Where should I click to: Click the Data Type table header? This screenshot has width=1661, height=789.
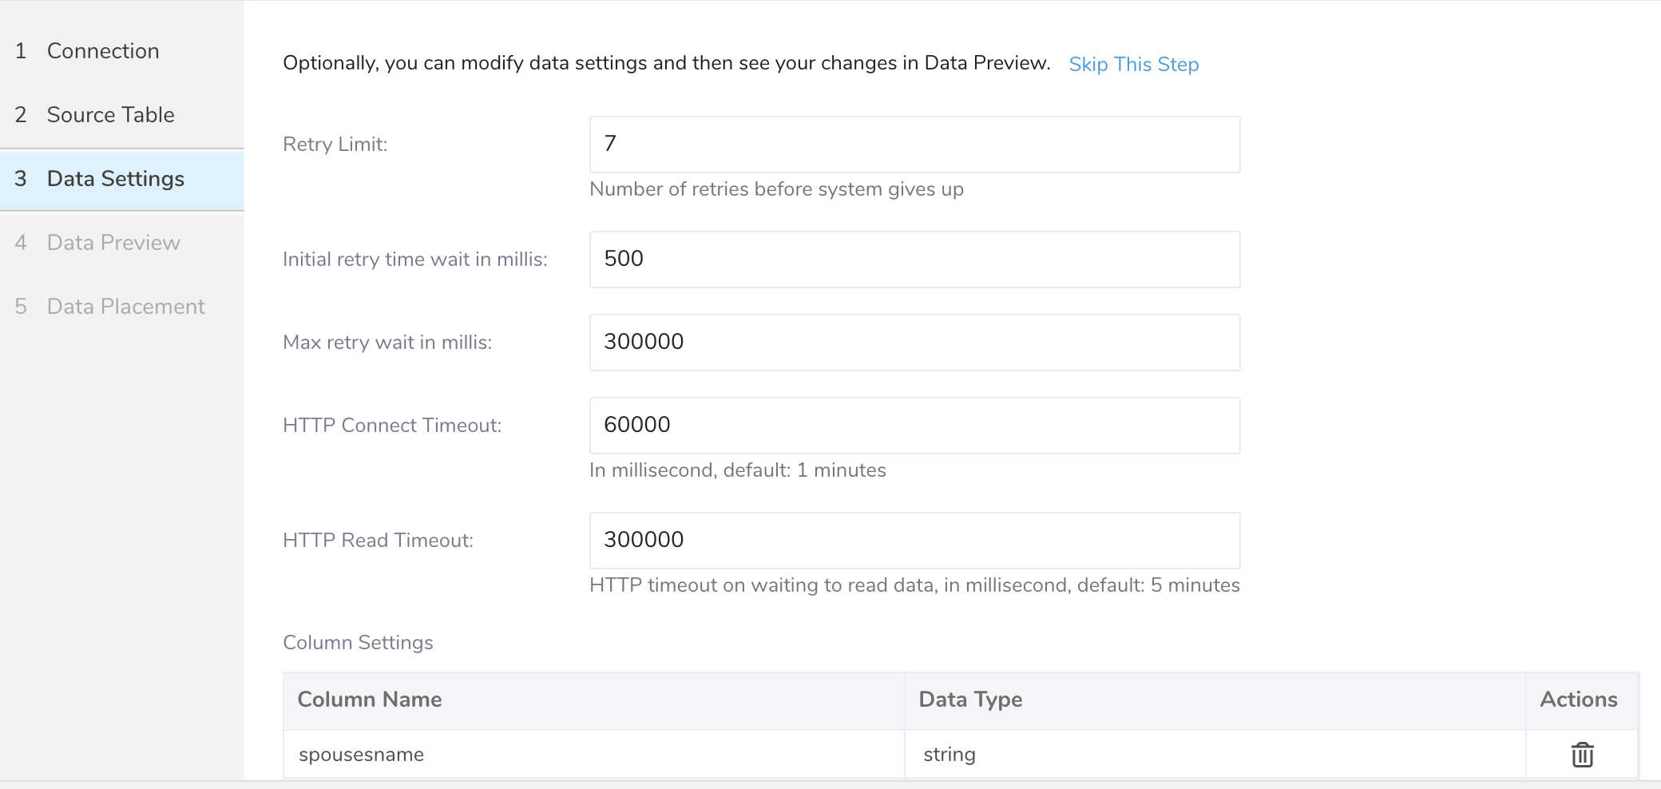[x=970, y=700]
